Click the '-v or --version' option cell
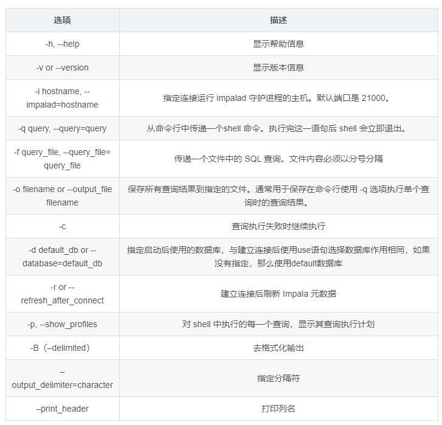 tap(62, 67)
